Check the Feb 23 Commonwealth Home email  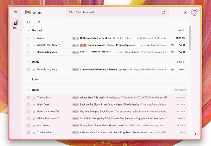pos(28,45)
